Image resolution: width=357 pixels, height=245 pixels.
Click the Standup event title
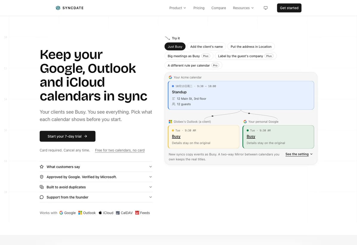click(x=179, y=92)
